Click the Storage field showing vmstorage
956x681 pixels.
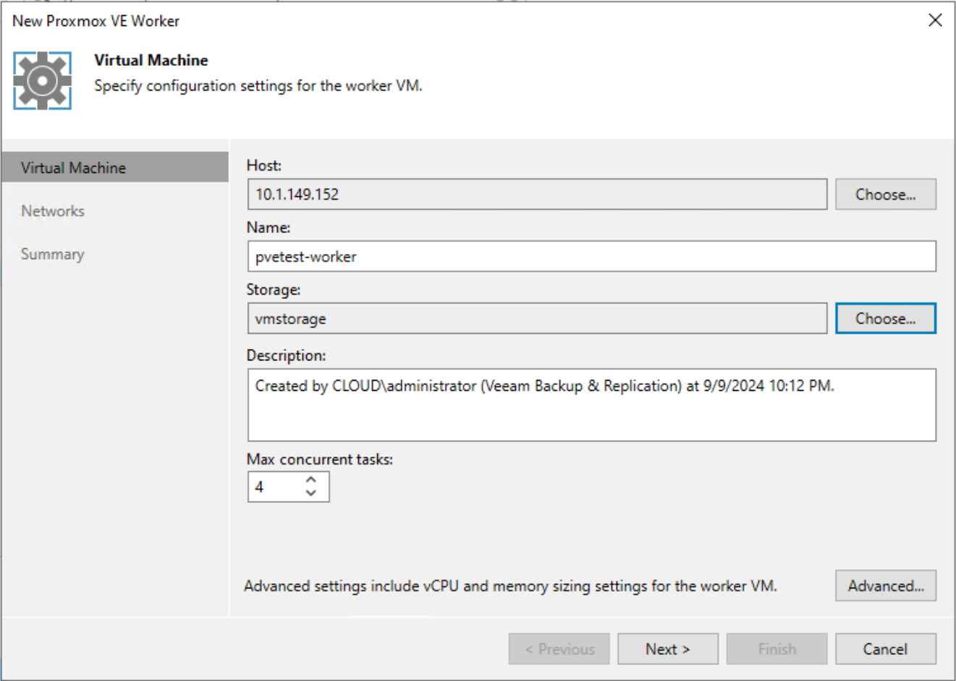point(537,318)
